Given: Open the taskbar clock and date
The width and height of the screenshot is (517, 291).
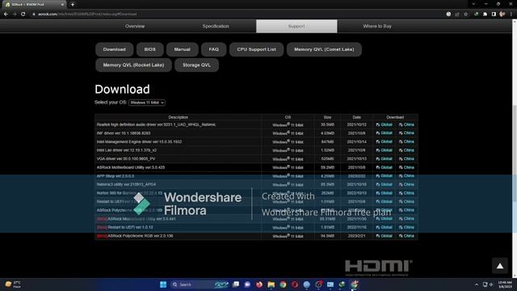Looking at the screenshot, I should (x=505, y=285).
